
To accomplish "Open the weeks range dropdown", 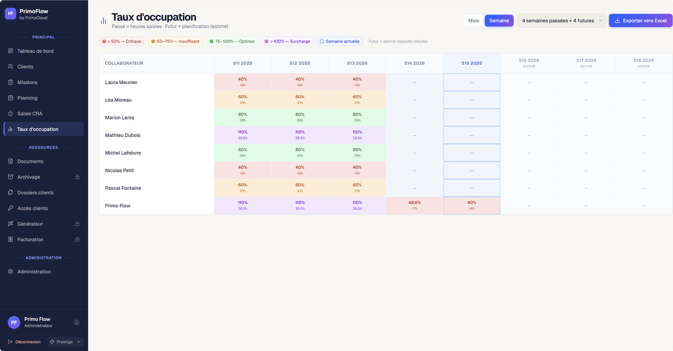I will pos(562,21).
